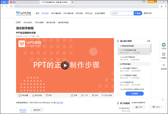Go back with the browser back arrow
168x114 pixels.
[x=2, y=6]
